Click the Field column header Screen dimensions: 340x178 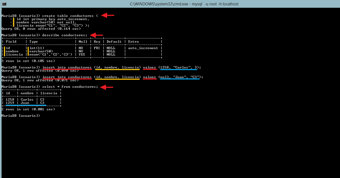pyautogui.click(x=11, y=42)
